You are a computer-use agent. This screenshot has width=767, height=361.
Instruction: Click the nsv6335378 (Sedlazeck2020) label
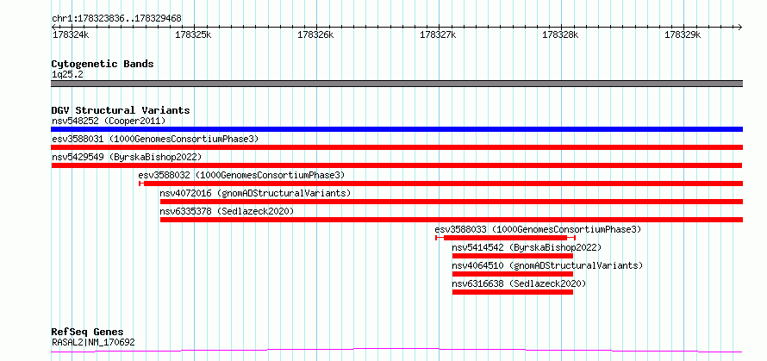(227, 211)
